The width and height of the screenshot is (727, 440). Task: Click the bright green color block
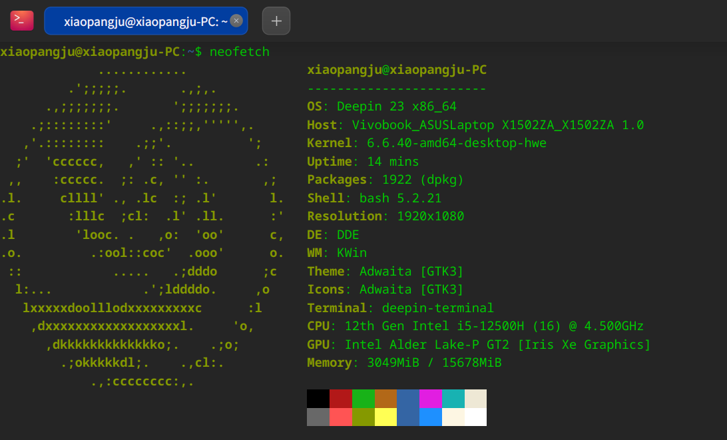[x=363, y=399]
